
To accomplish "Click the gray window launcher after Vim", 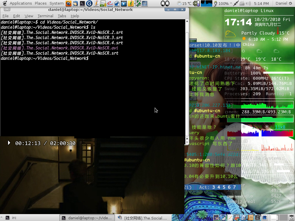I will click(145, 3).
